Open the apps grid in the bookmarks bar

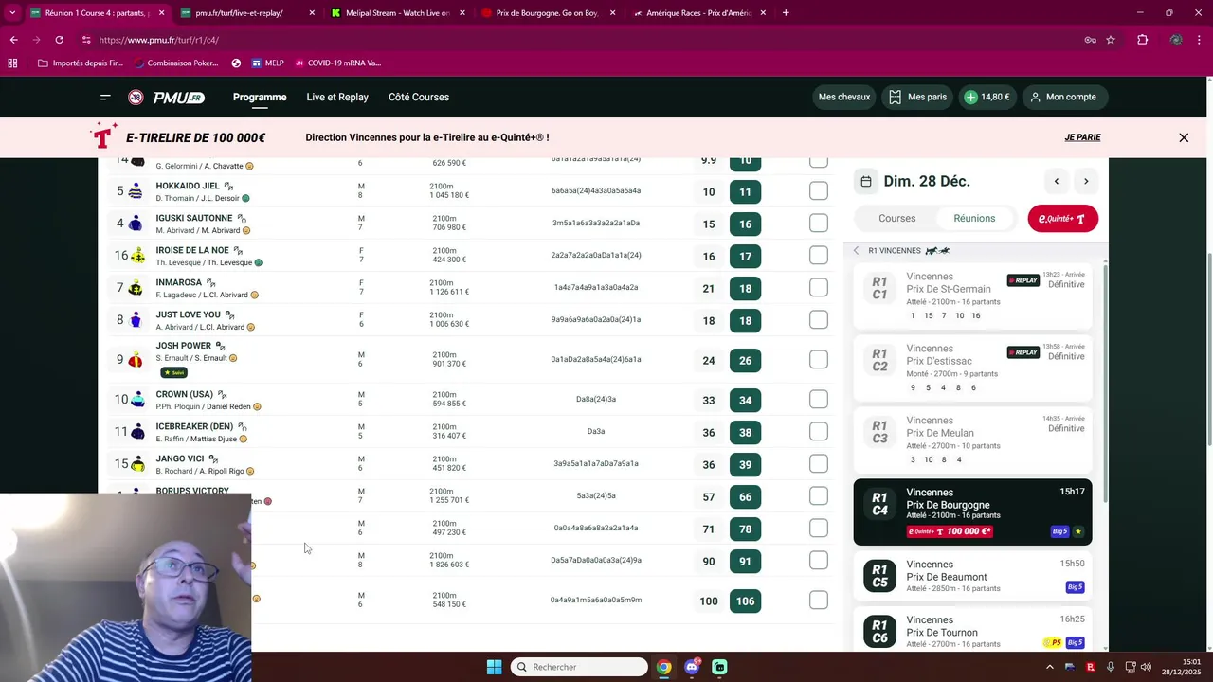click(x=12, y=63)
